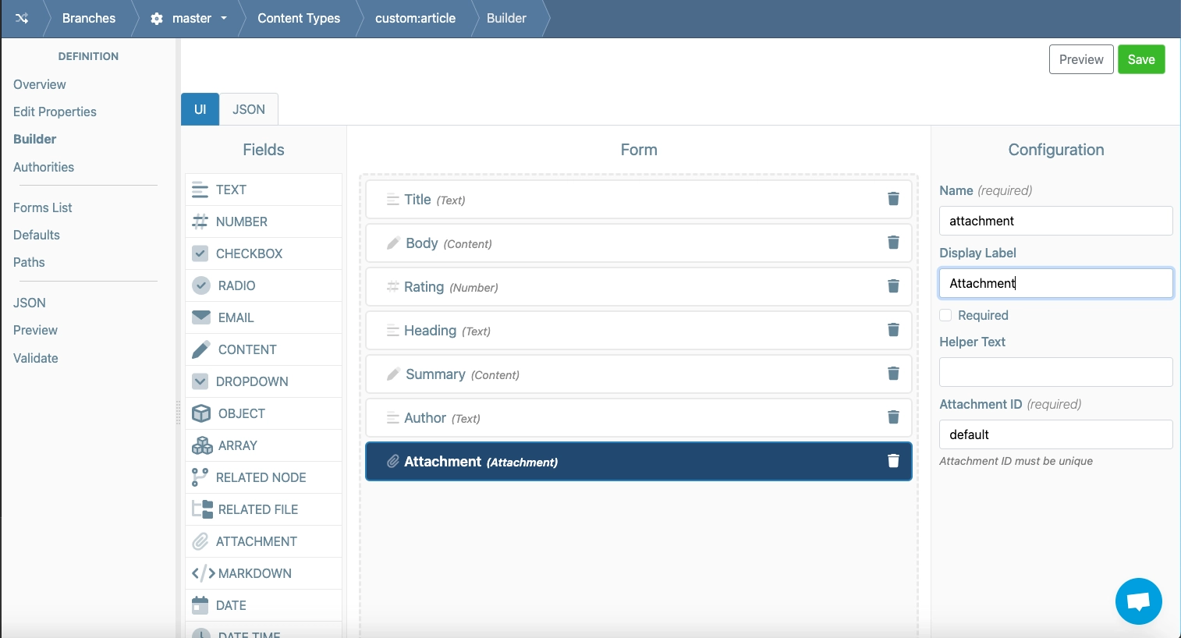Open Edit Properties in sidebar
The image size is (1181, 638).
coord(55,112)
